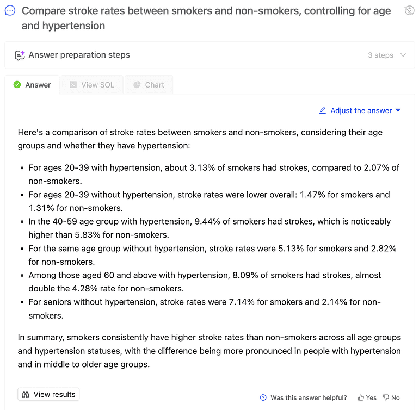
Task: Click the pencil icon next to Adjust the answer
Action: 323,110
